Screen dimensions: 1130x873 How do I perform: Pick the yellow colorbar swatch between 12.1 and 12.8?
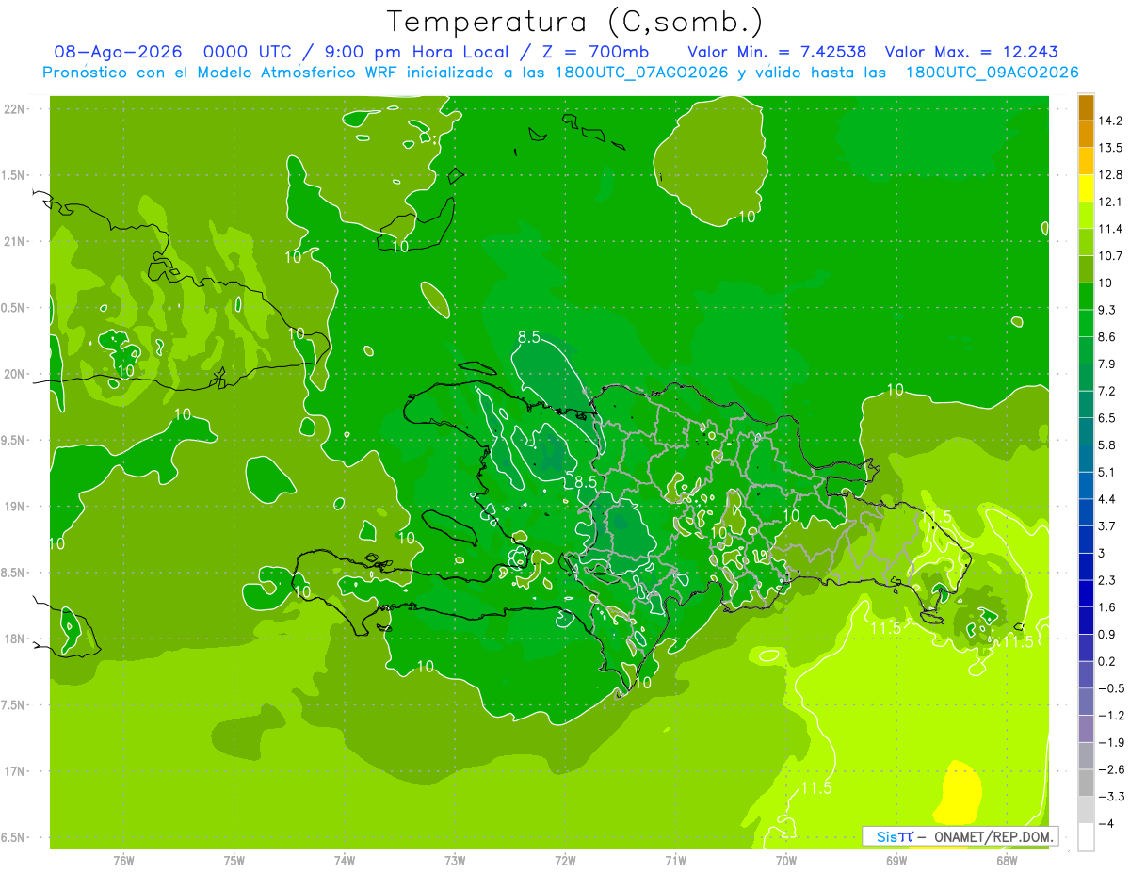click(1086, 188)
